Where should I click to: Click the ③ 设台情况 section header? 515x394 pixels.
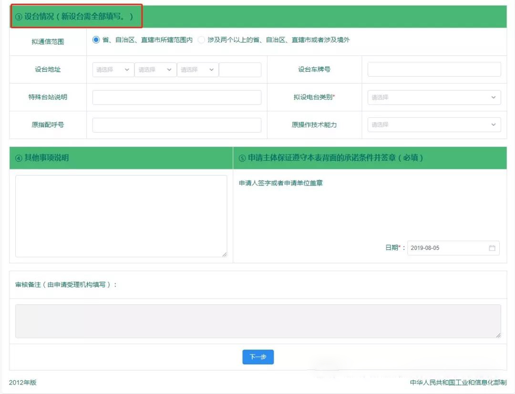(77, 17)
